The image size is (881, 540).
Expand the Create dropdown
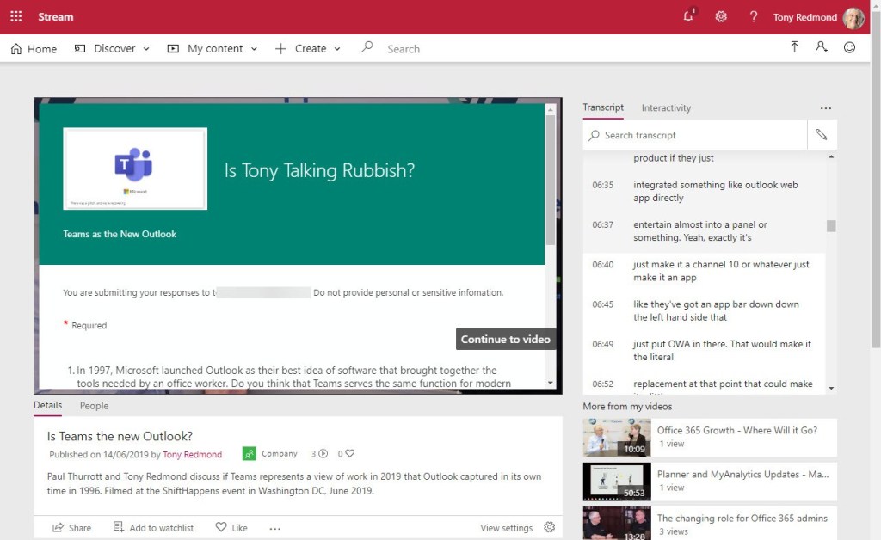337,49
